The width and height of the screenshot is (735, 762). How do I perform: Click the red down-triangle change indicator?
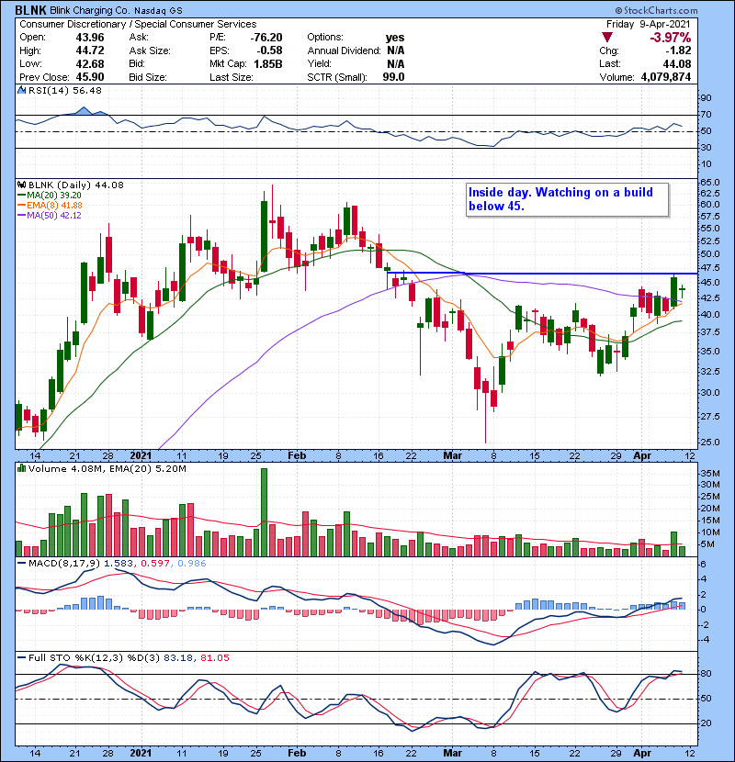point(606,38)
